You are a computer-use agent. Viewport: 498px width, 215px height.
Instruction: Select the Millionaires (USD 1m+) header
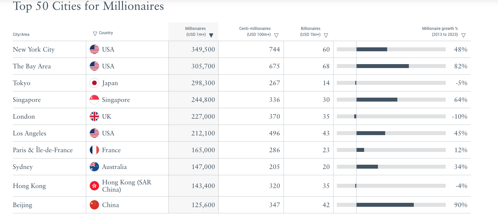[195, 32]
